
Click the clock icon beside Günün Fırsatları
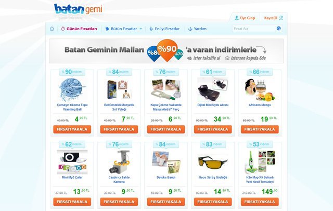point(63,29)
